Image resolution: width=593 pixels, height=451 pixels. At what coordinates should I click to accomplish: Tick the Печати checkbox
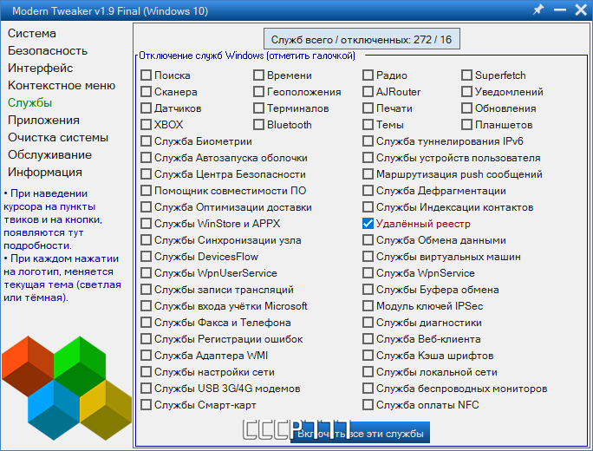pyautogui.click(x=368, y=108)
